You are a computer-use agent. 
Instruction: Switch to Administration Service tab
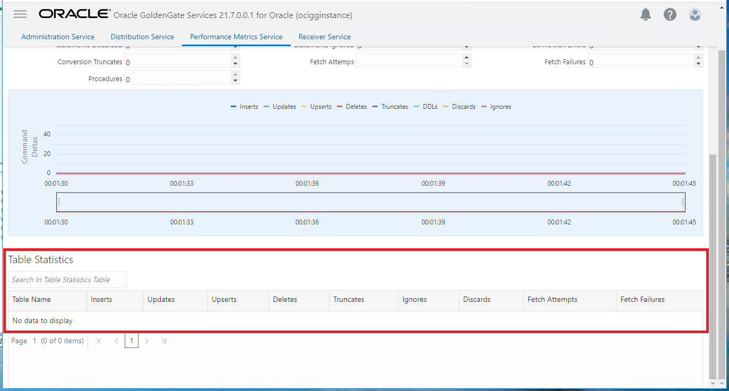[x=58, y=37]
